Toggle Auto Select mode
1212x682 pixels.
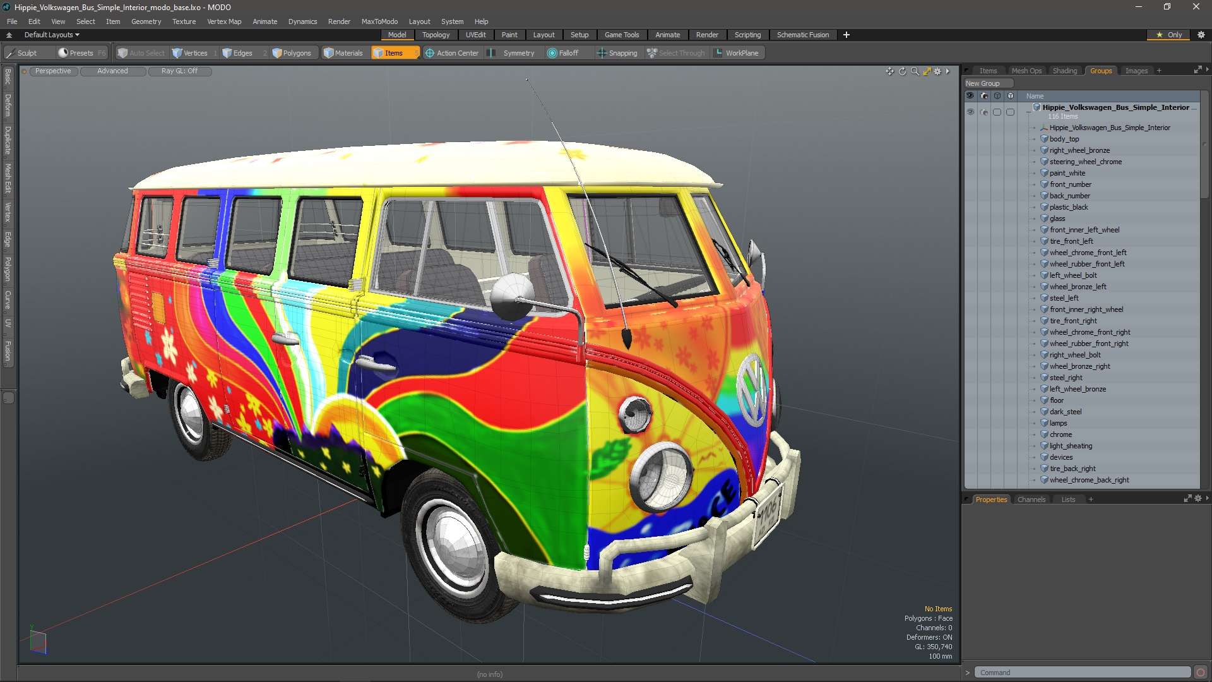(141, 53)
